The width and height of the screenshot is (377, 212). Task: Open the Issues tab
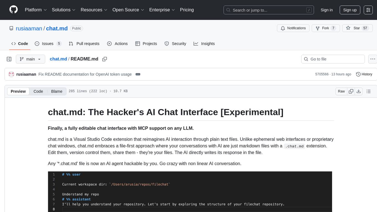pyautogui.click(x=48, y=44)
